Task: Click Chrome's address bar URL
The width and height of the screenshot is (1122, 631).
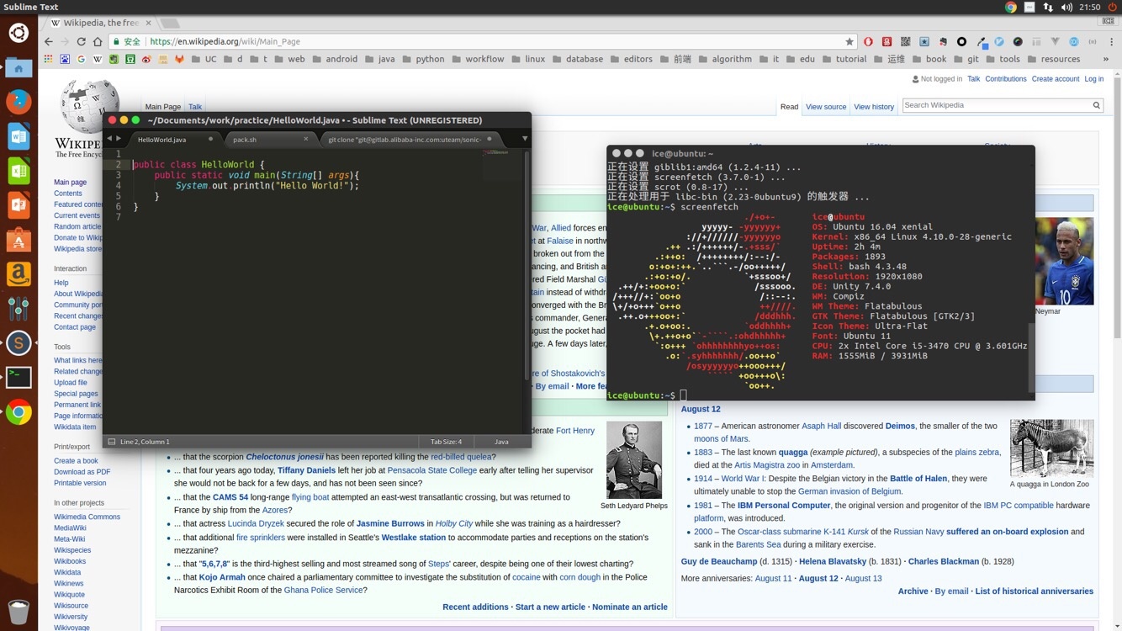Action: 225,41
